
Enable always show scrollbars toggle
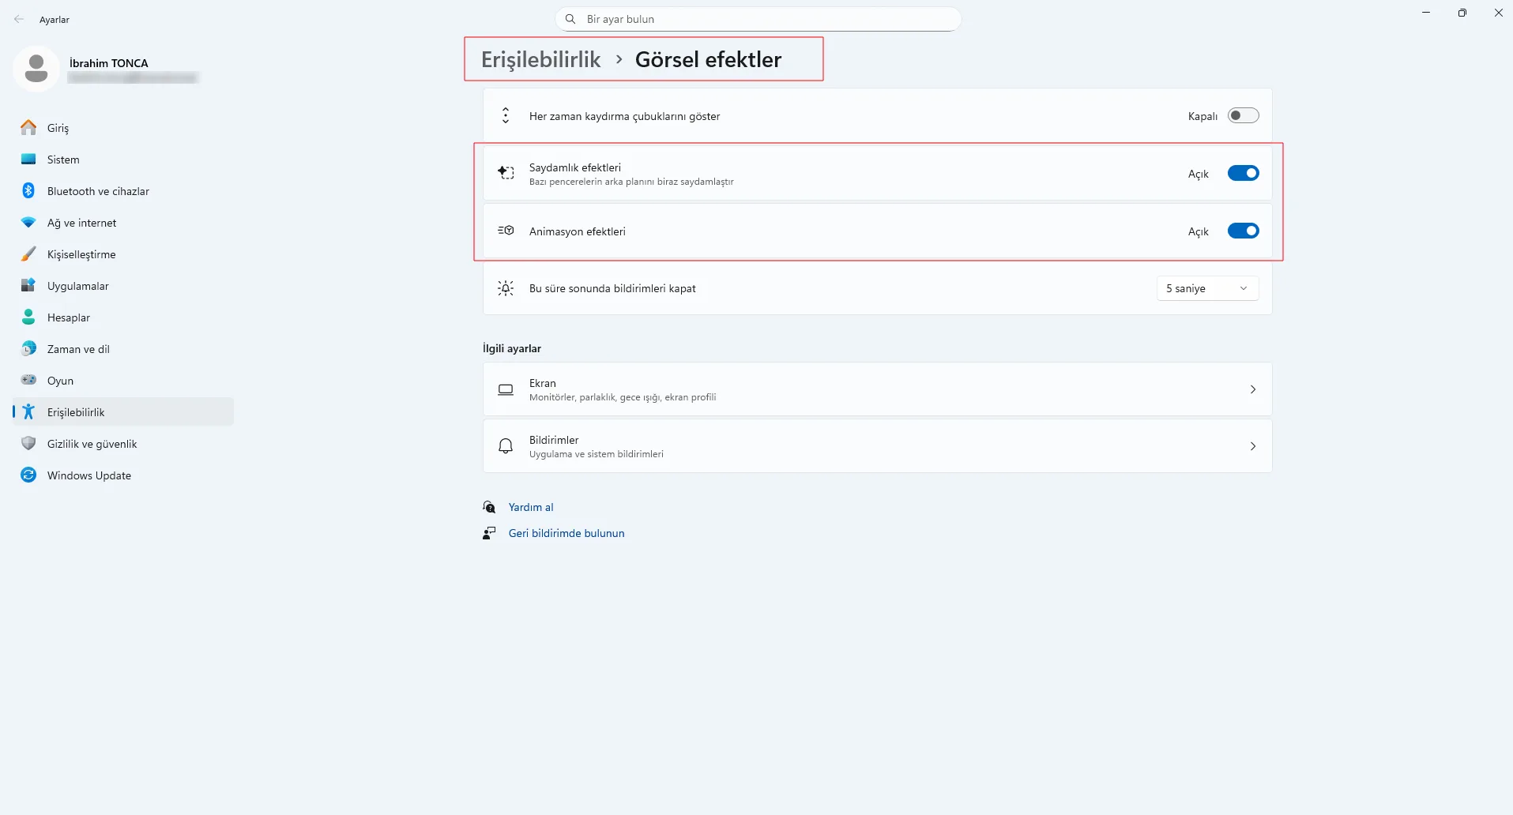pos(1243,116)
